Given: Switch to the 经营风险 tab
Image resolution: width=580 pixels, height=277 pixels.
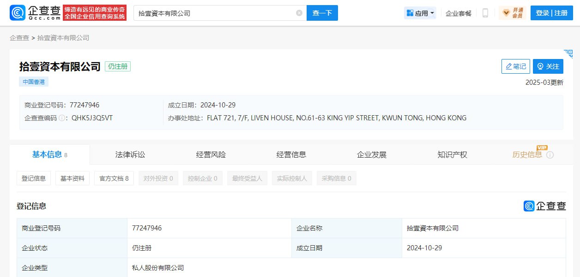Looking at the screenshot, I should tap(211, 155).
